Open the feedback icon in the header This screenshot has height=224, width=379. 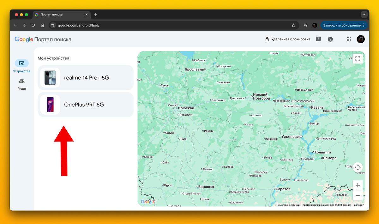coord(318,39)
